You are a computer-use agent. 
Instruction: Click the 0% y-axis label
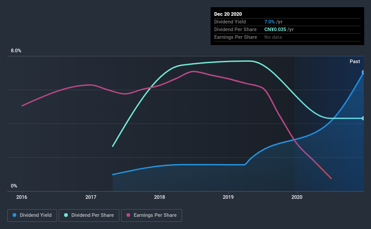(x=14, y=186)
